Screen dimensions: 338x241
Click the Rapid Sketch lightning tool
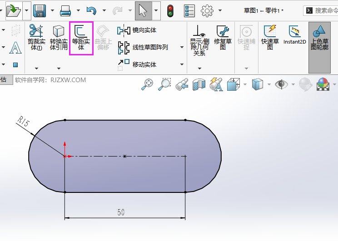[270, 37]
